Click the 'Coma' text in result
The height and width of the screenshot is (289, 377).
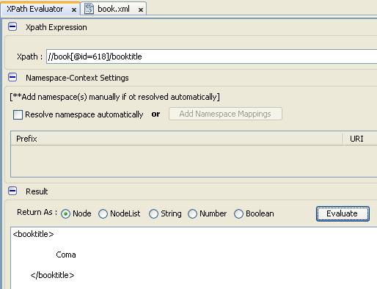[x=66, y=255]
